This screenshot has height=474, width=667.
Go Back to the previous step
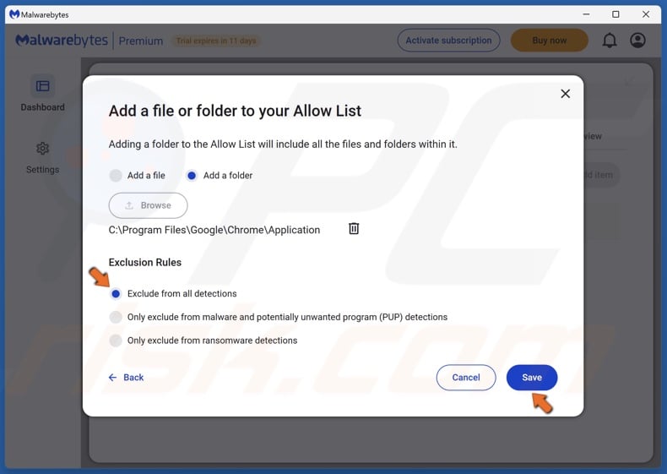click(126, 378)
